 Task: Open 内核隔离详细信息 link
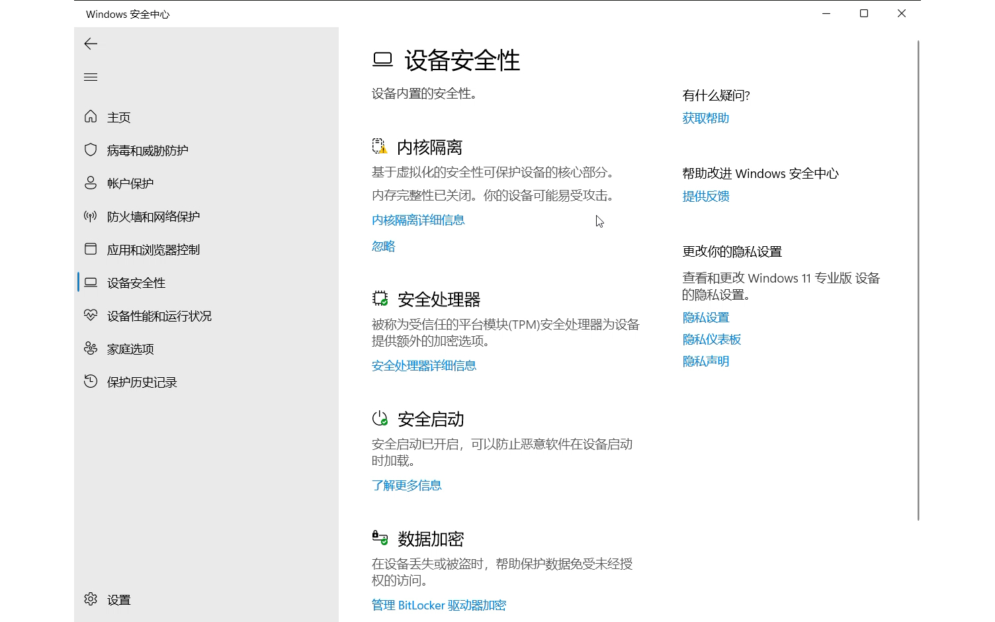coord(418,220)
